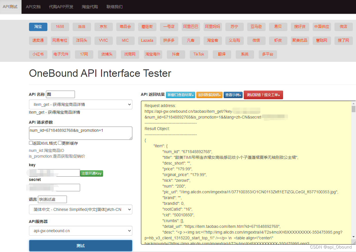
Task: Select the 易贝 platform button
Action: 278,27
